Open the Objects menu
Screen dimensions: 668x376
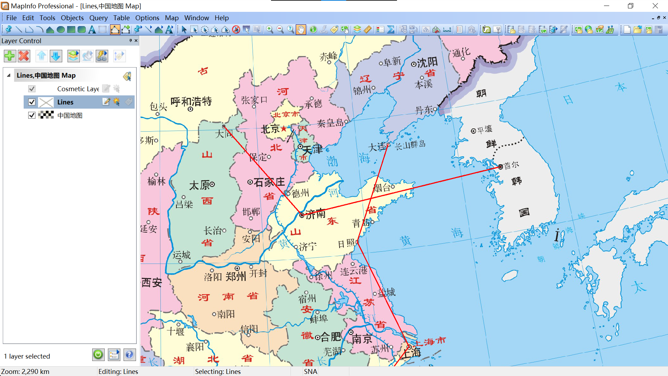(x=72, y=18)
